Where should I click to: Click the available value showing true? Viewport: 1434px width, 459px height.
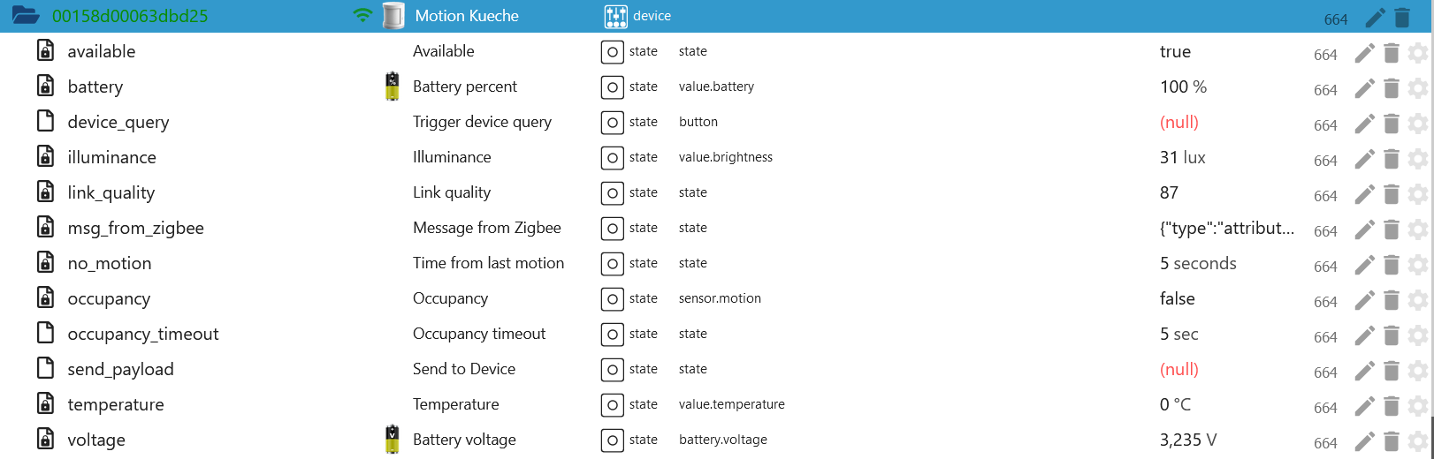pyautogui.click(x=1175, y=51)
